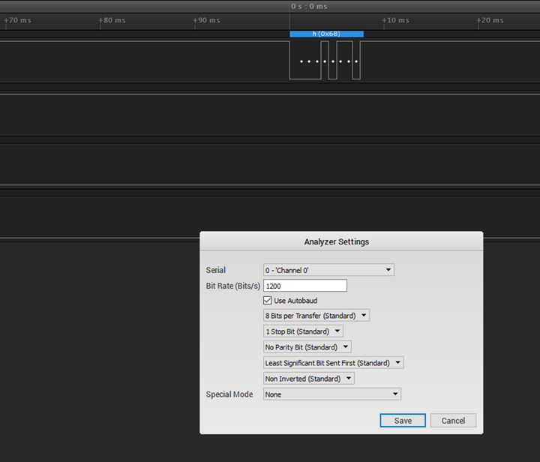Viewport: 540px width, 462px height.
Task: Click the Use Autobaud label text
Action: (295, 301)
